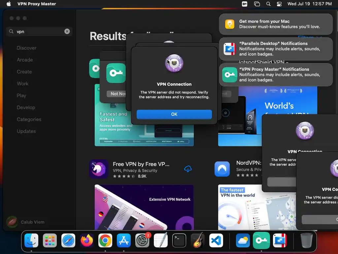
Task: Open System Settings from the Dock
Action: 142,240
